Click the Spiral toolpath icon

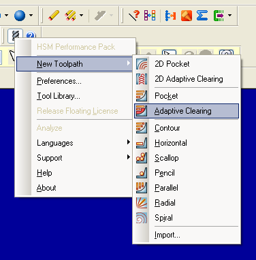pos(142,218)
